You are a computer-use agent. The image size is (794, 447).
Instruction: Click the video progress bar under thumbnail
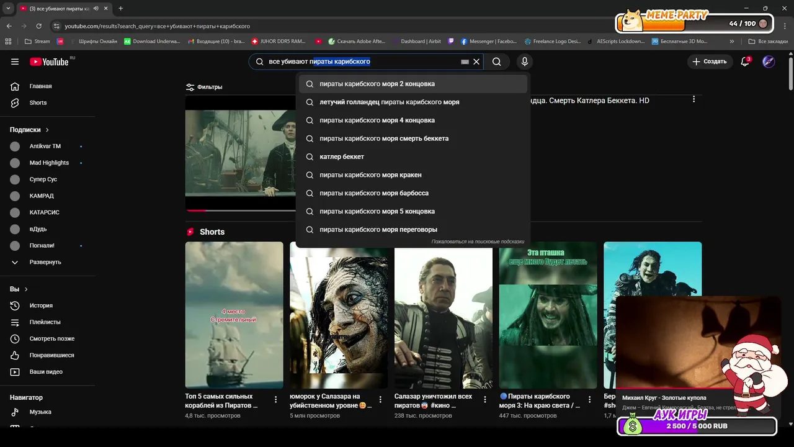(x=241, y=210)
